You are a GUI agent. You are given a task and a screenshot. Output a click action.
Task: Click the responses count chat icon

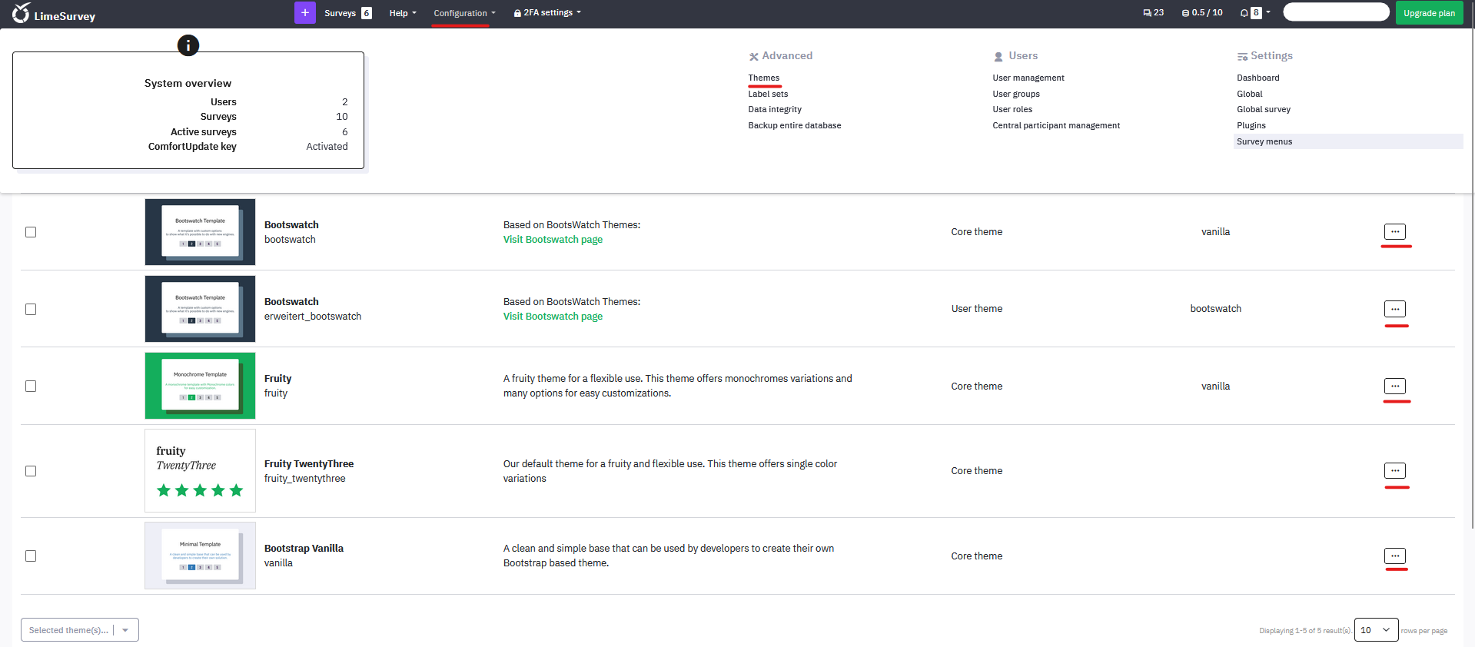pos(1147,13)
